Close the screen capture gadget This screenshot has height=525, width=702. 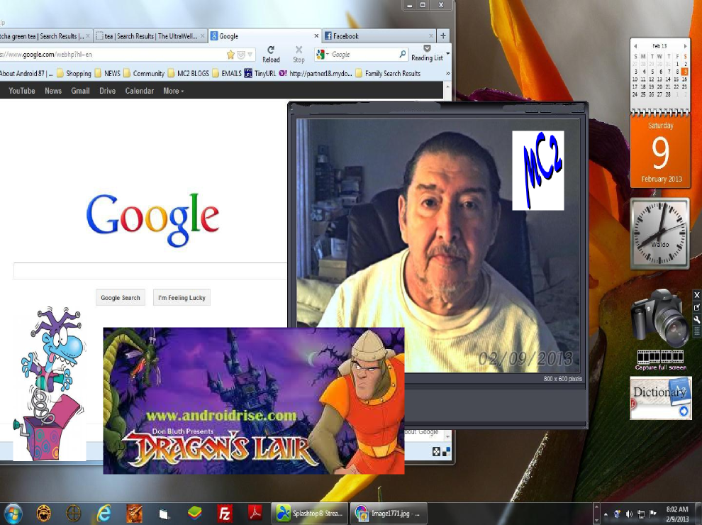tap(696, 295)
